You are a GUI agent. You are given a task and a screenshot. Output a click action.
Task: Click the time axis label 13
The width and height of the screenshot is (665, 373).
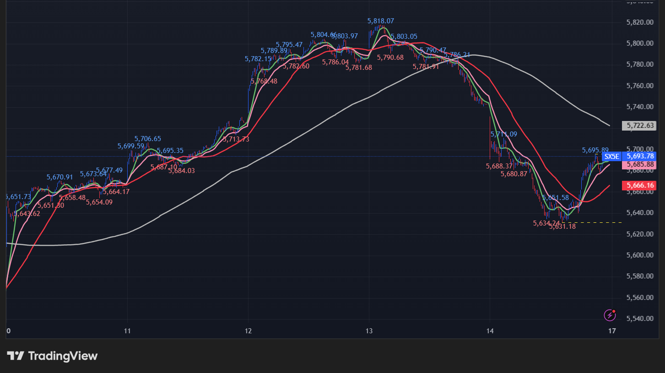click(368, 330)
